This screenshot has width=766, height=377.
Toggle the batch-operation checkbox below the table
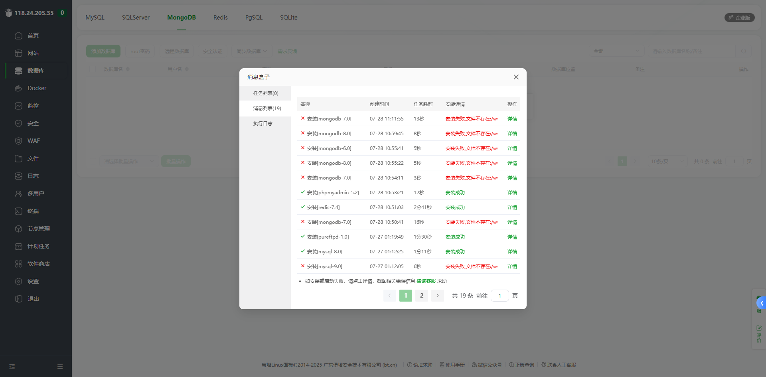pyautogui.click(x=93, y=161)
